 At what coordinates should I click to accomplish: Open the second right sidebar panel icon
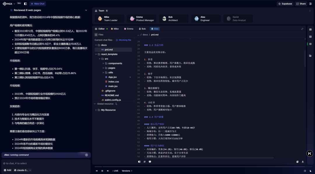310,37
